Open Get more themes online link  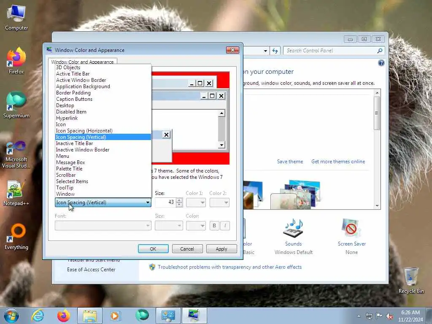click(338, 162)
